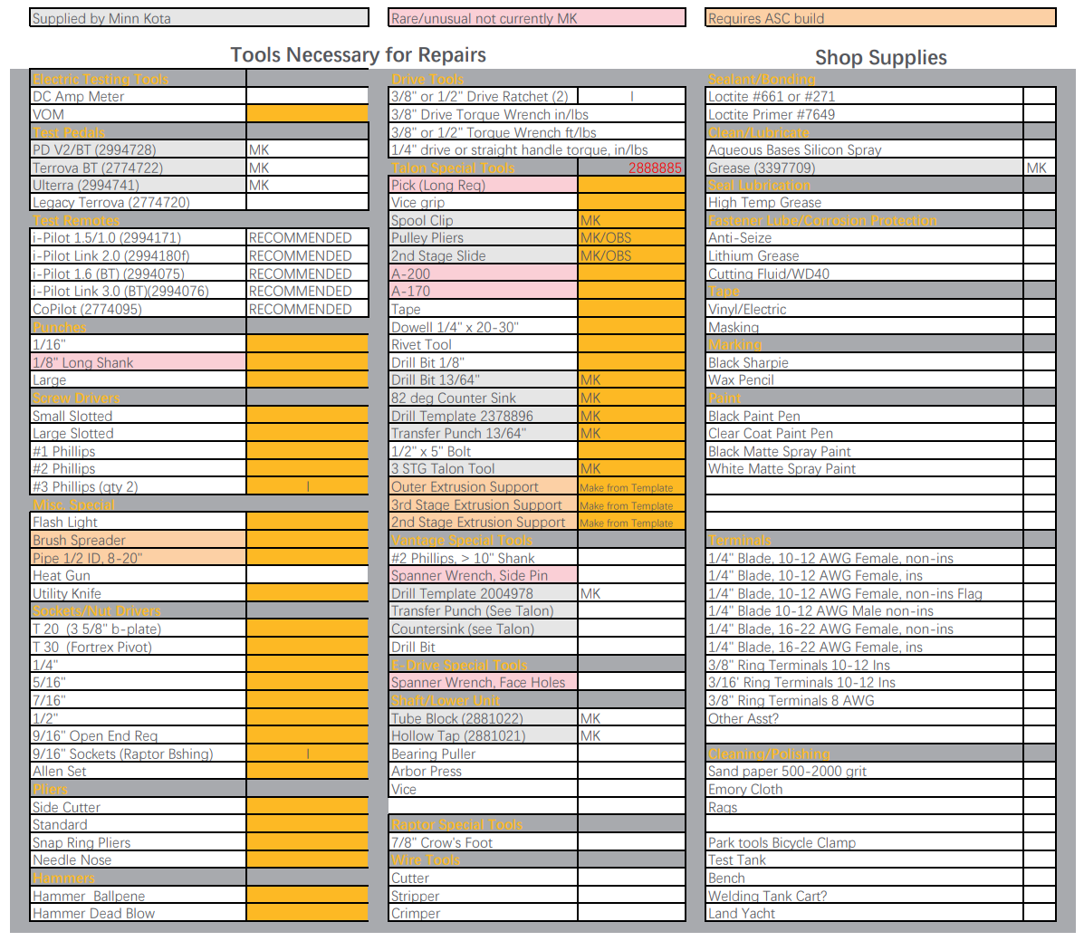Select the 'Stripper' cell under Wire Tools
The image size is (1084, 941).
point(484,896)
